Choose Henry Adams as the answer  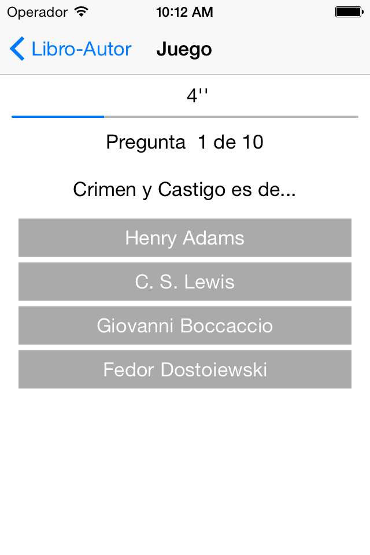[185, 238]
